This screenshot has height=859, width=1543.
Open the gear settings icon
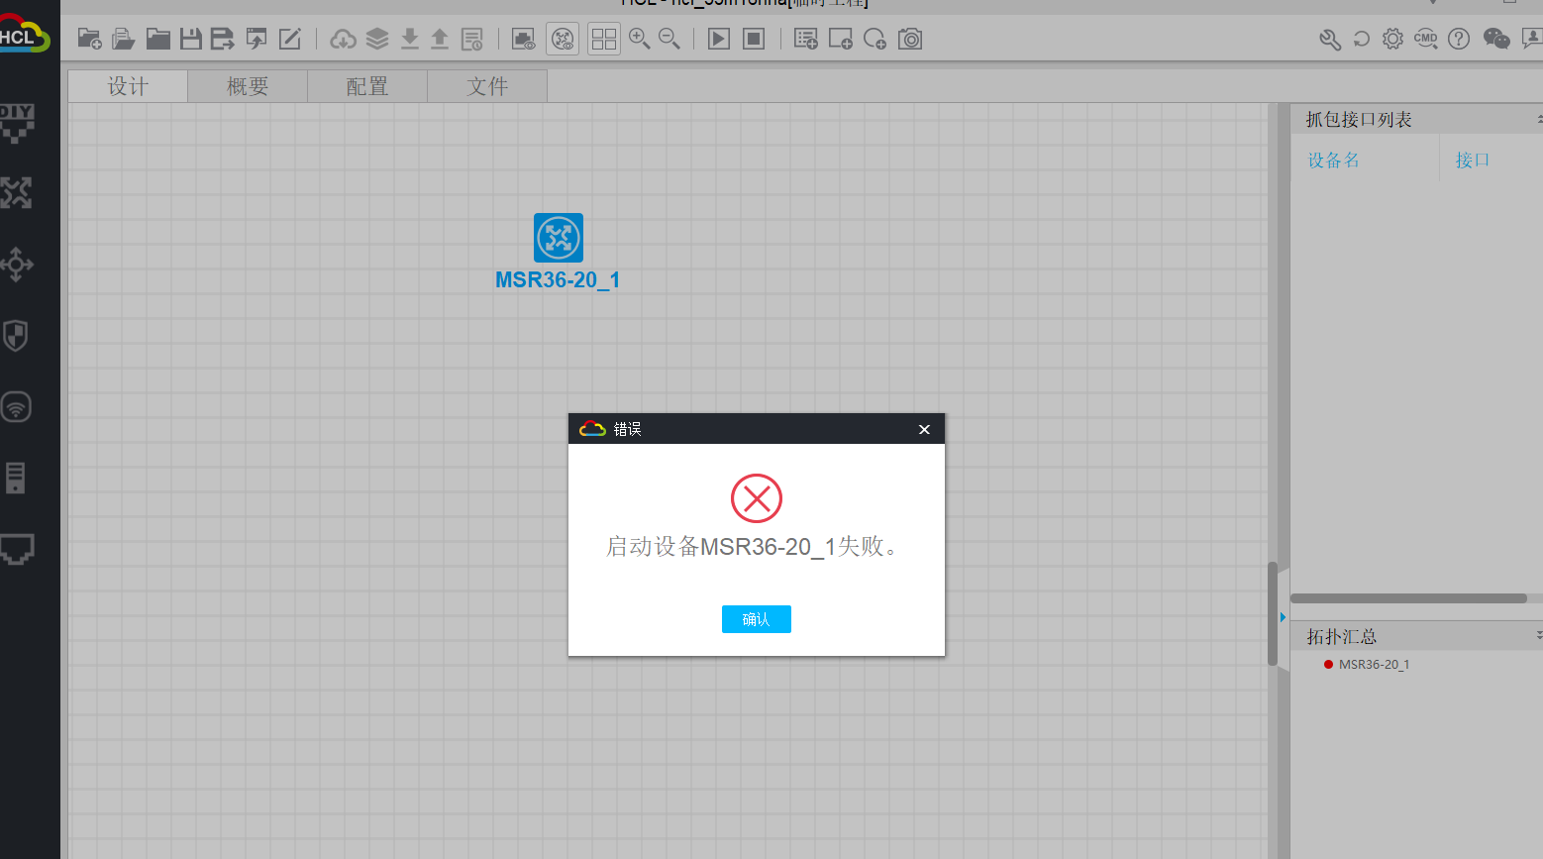coord(1392,39)
